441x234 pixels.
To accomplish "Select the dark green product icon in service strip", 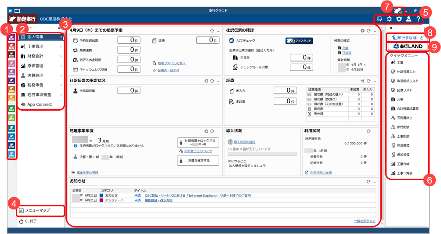I will [11, 108].
